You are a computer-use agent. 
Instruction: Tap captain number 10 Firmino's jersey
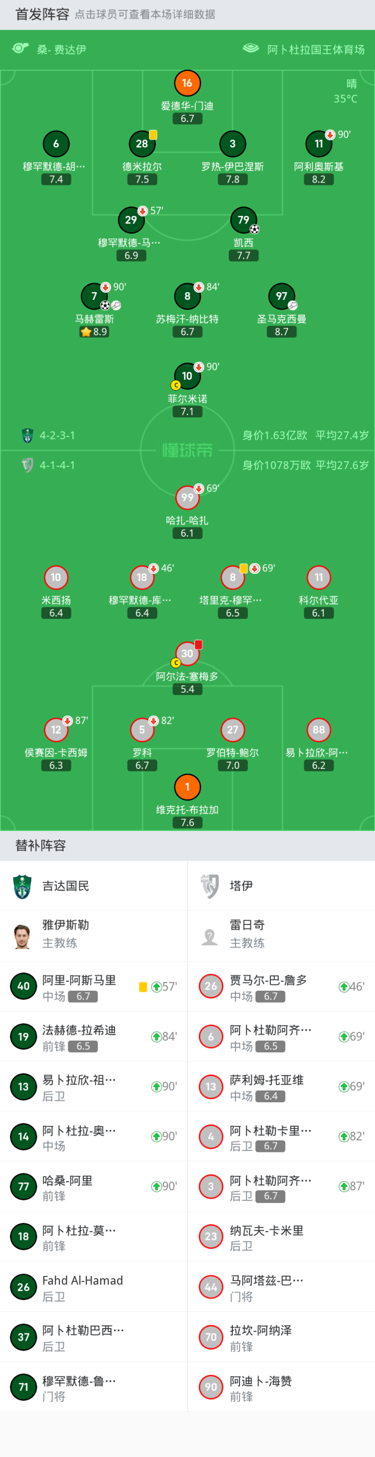[x=187, y=376]
